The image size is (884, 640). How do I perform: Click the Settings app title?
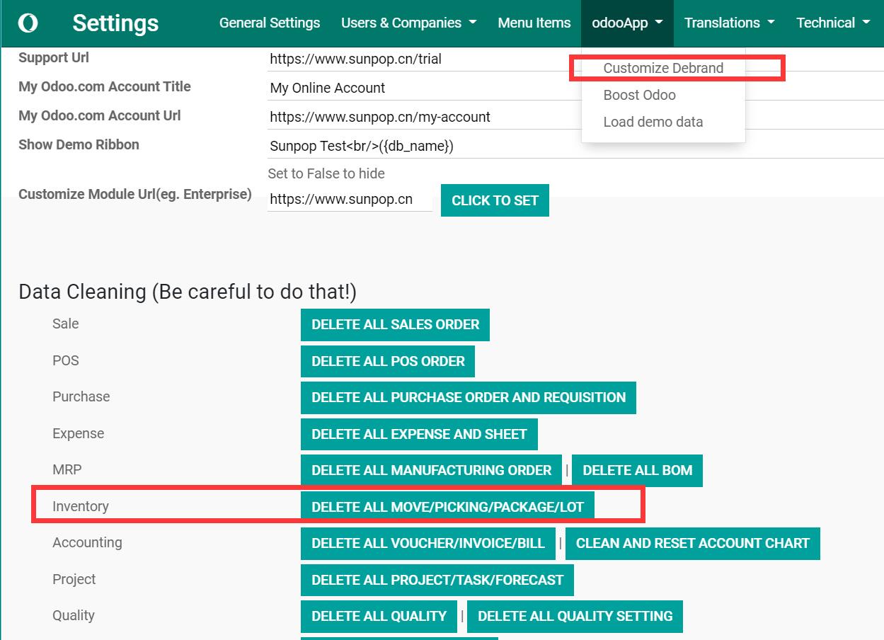(x=115, y=23)
